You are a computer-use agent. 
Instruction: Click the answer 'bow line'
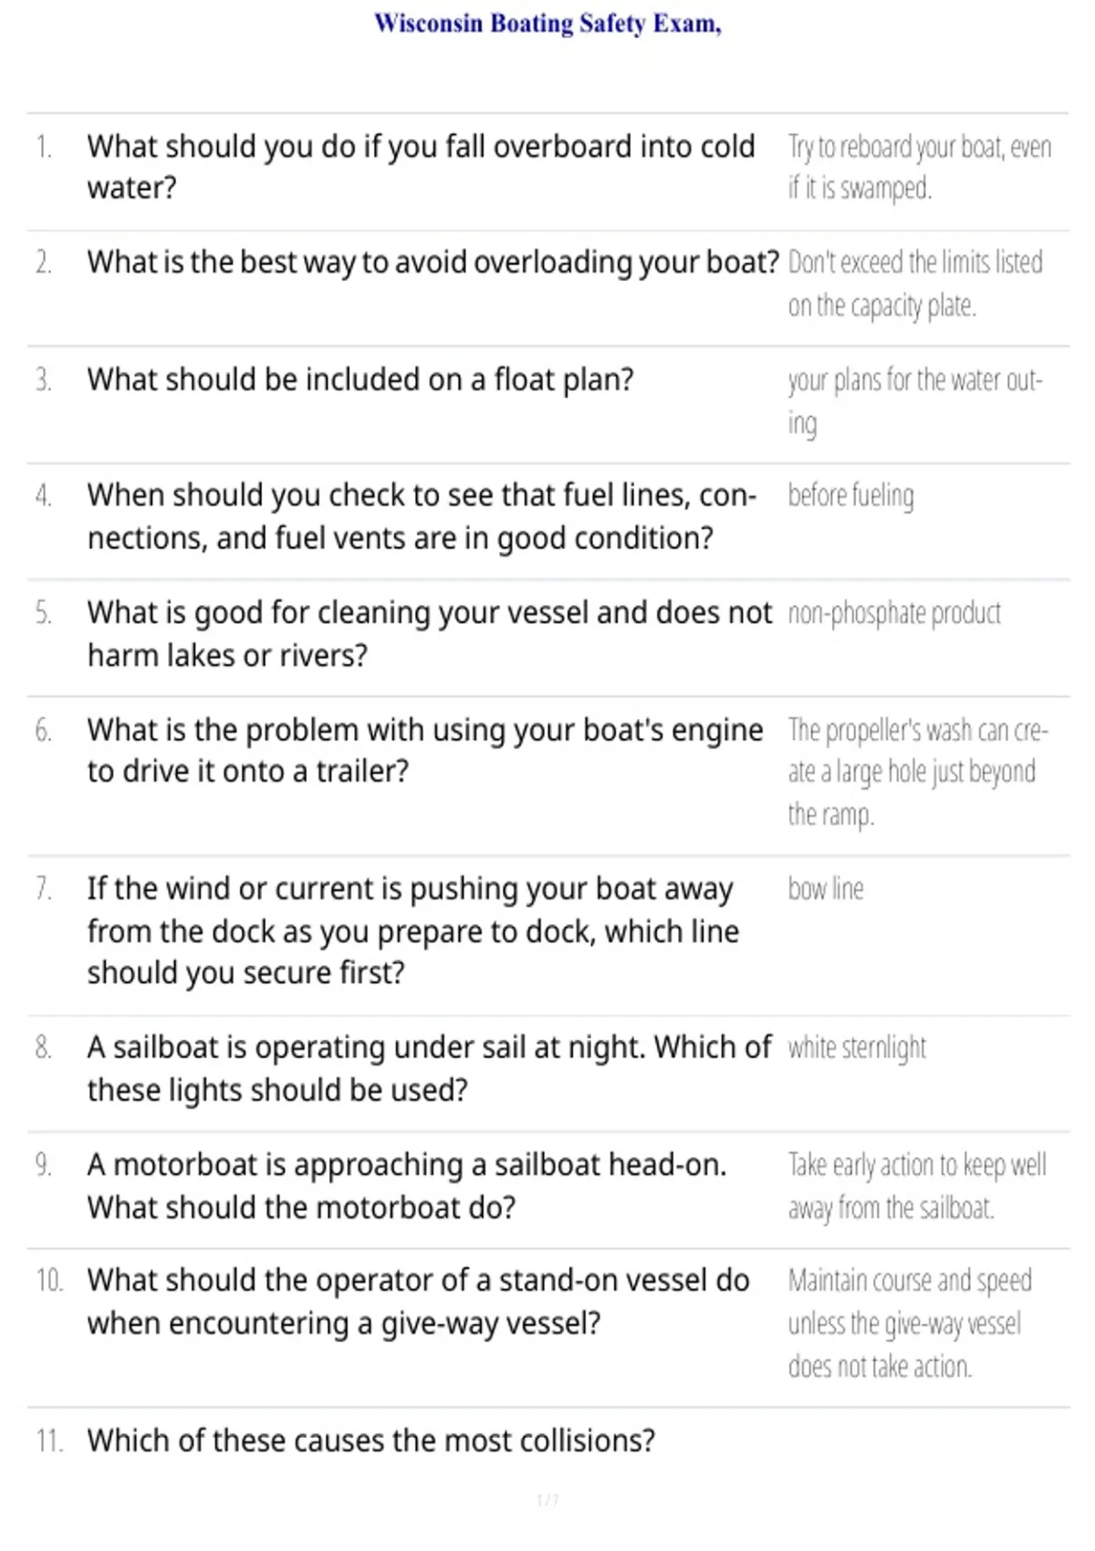click(826, 889)
